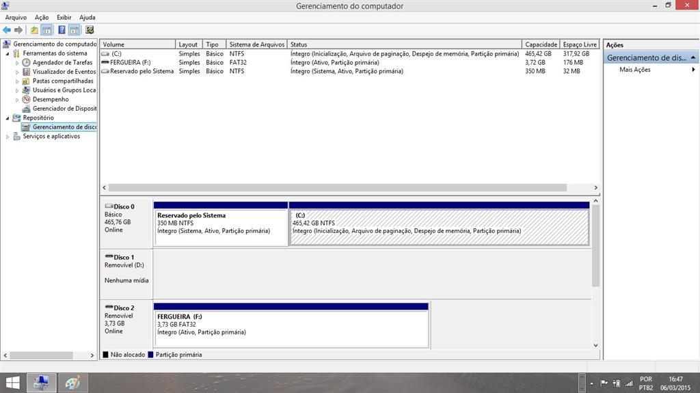Click Mais Ações in the actions pane
Screen dimensions: 700x393
635,70
